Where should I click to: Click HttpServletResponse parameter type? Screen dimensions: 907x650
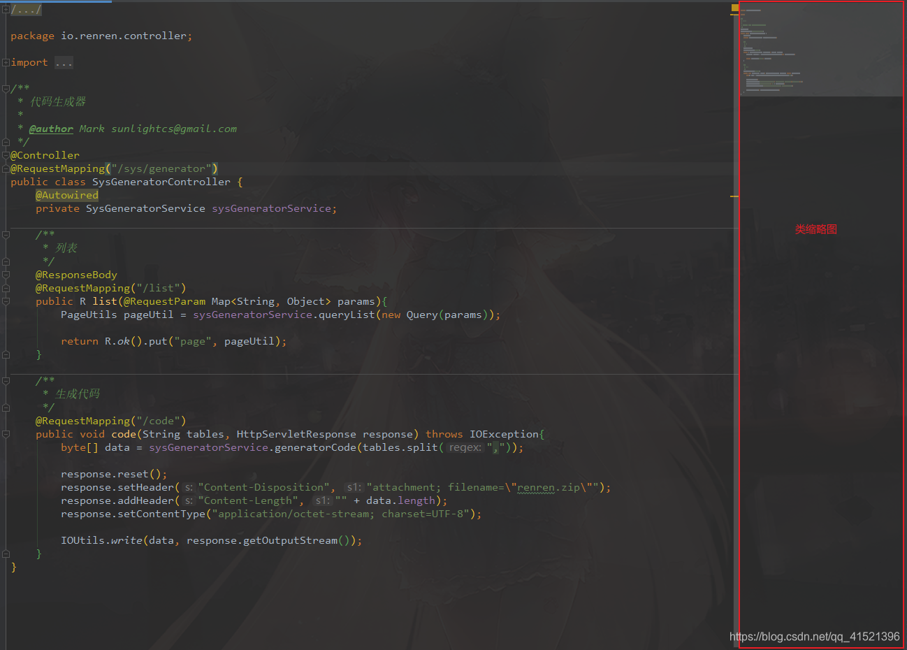click(x=296, y=434)
